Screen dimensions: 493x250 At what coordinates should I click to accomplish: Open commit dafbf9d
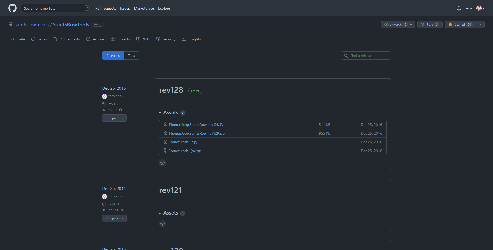coord(116,210)
